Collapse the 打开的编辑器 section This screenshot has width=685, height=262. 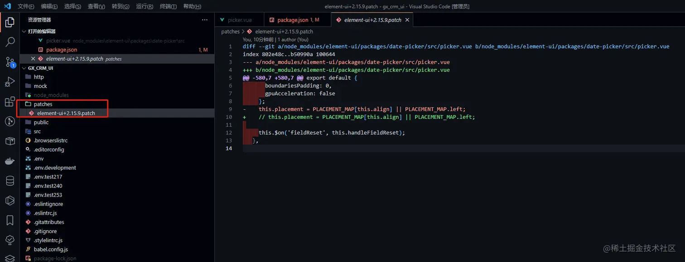point(42,31)
